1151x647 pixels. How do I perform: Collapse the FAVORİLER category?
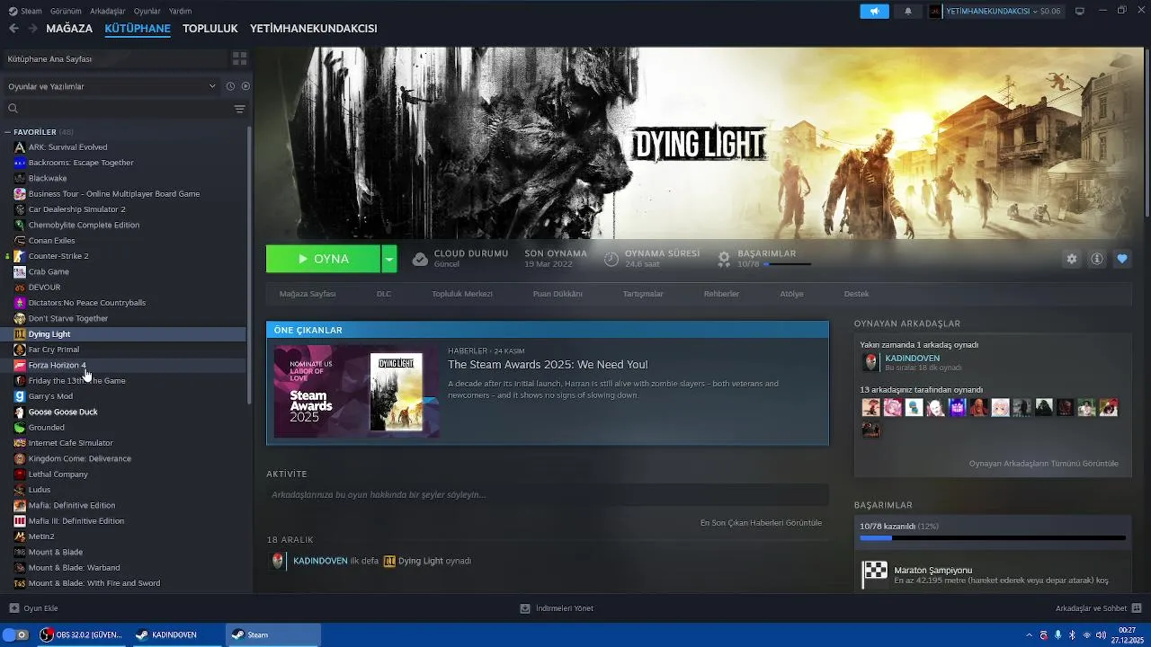click(7, 132)
